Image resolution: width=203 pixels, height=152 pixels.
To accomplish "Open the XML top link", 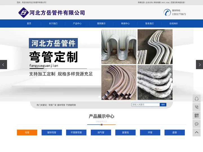I will (168, 3).
